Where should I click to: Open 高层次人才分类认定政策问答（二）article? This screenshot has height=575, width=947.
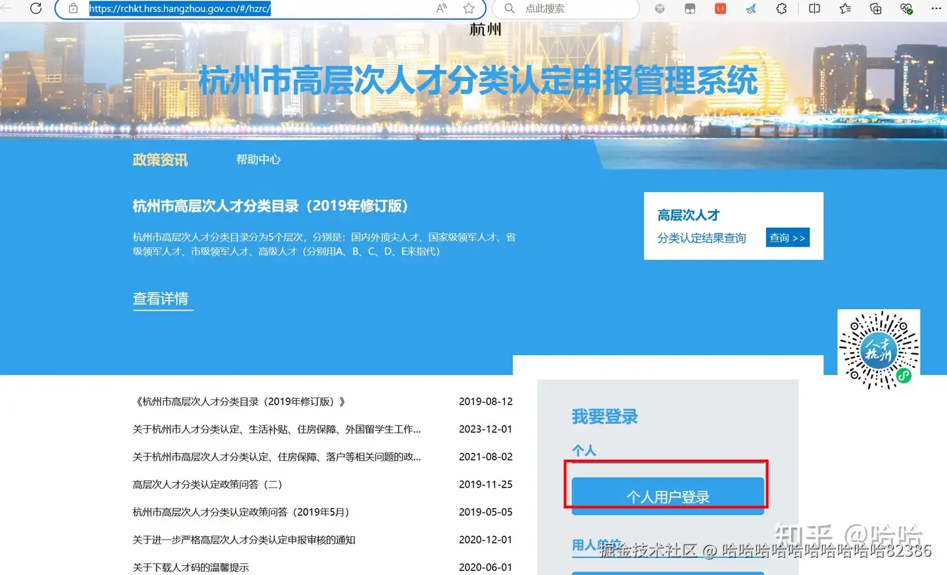208,484
